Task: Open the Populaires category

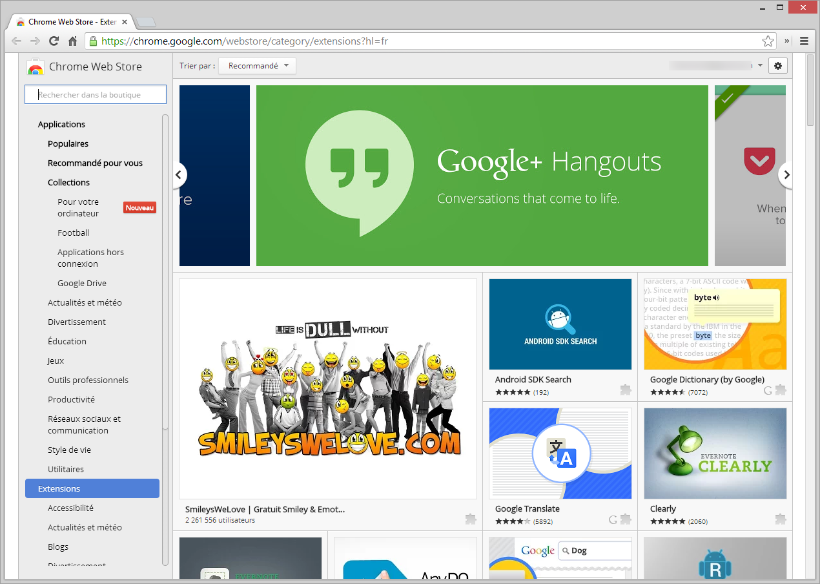Action: tap(68, 144)
